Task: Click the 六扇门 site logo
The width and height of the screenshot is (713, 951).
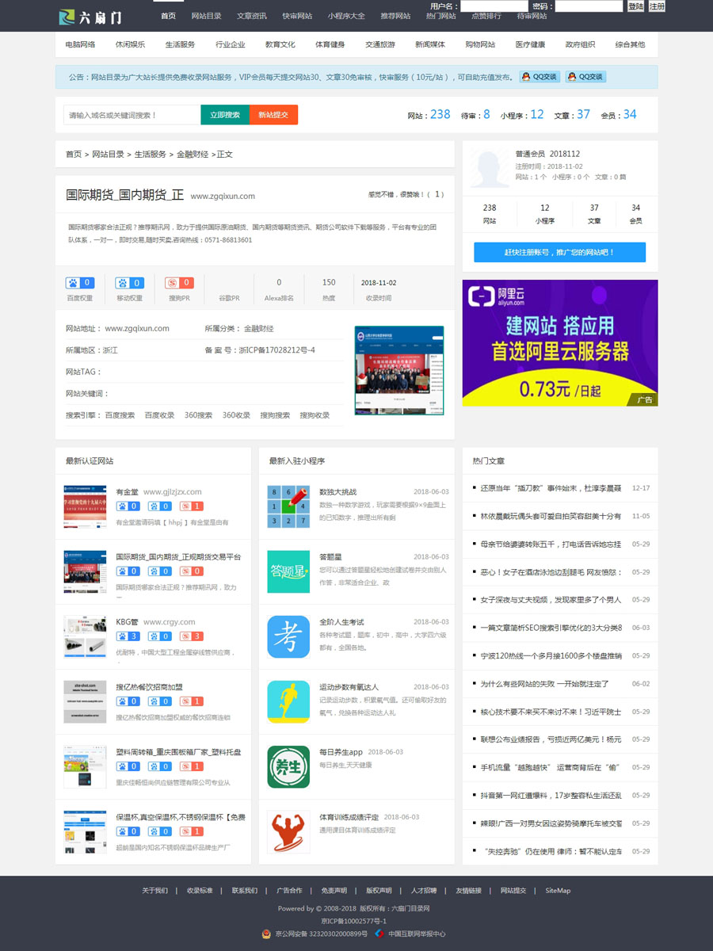Action: pyautogui.click(x=90, y=17)
